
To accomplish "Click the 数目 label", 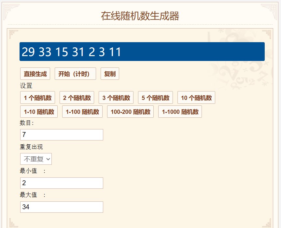I will tap(27, 123).
